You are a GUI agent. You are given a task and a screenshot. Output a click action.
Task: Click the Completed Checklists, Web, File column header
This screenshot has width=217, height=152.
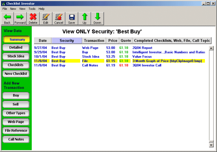[172, 40]
